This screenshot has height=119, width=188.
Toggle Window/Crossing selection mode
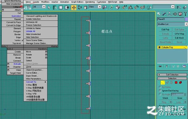[x=67, y=8]
